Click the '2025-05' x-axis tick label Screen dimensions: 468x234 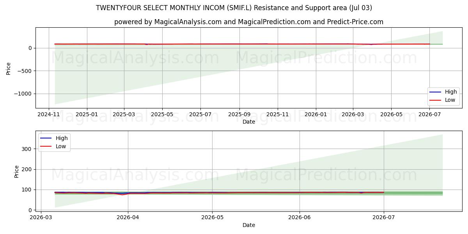(x=162, y=115)
